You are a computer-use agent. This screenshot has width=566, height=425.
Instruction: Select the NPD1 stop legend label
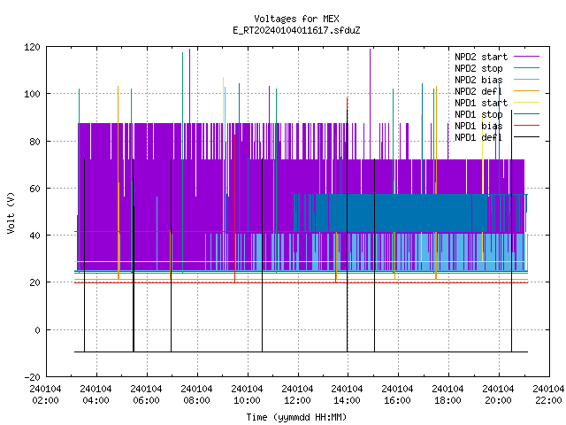click(478, 114)
